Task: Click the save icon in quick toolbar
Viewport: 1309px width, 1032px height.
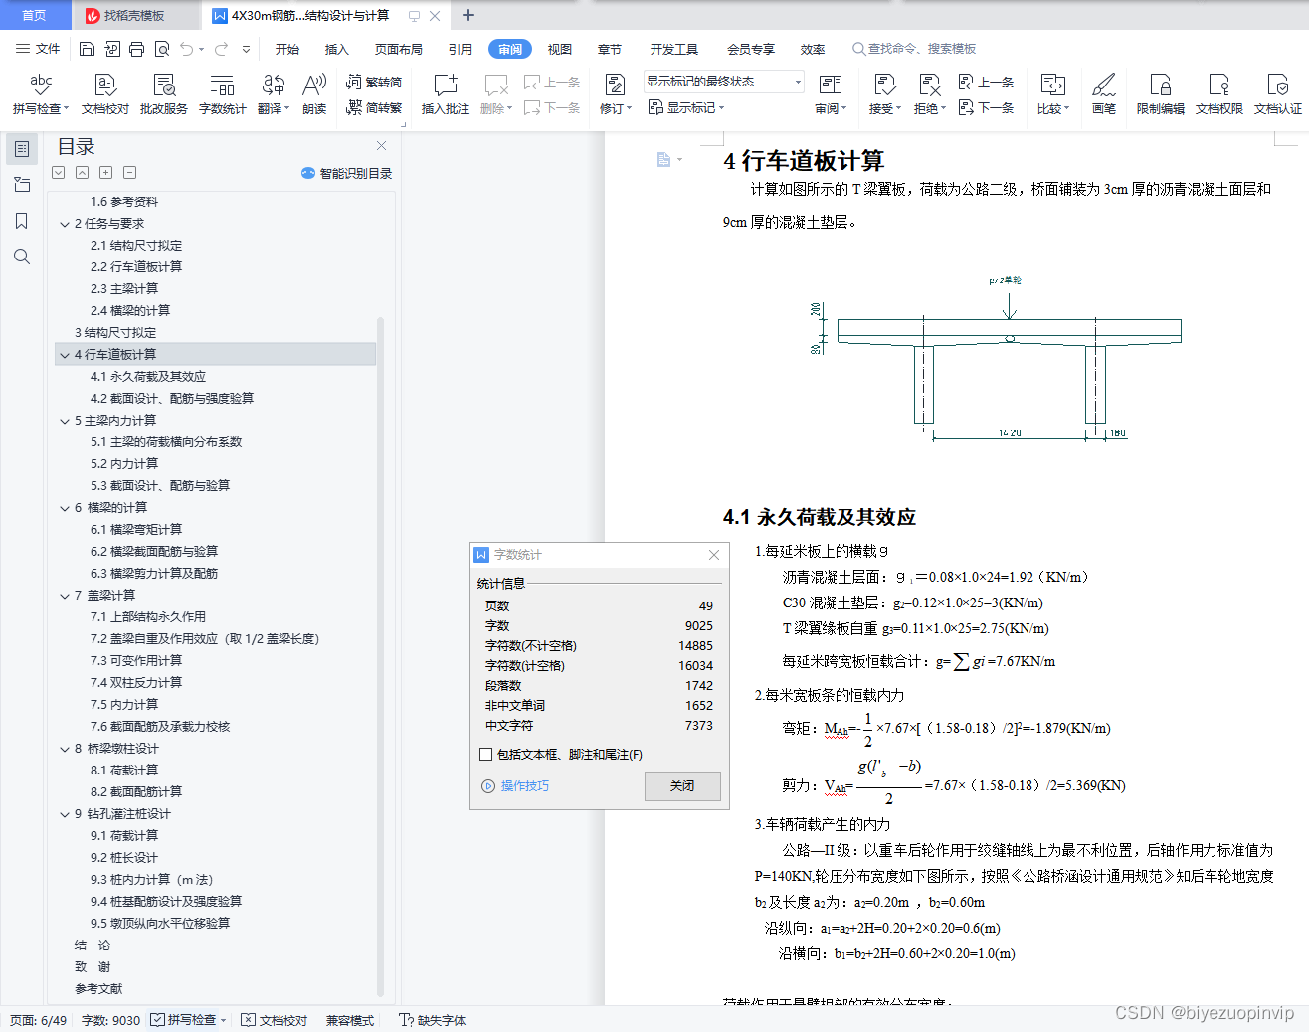Action: 87,49
